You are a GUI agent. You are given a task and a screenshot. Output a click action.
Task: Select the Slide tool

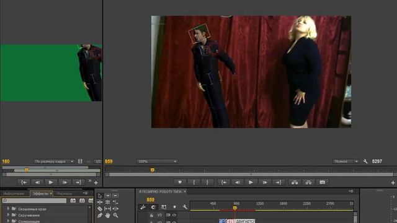[x=115, y=209]
